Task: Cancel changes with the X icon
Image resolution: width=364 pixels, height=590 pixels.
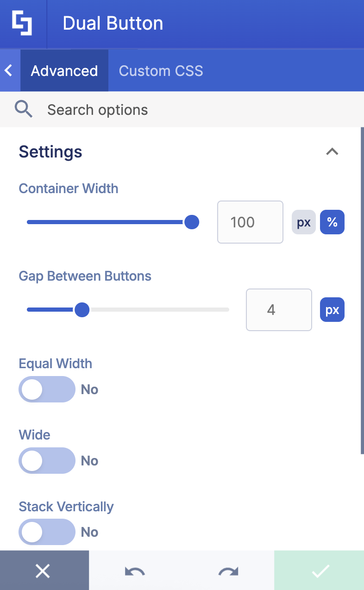Action: point(43,571)
